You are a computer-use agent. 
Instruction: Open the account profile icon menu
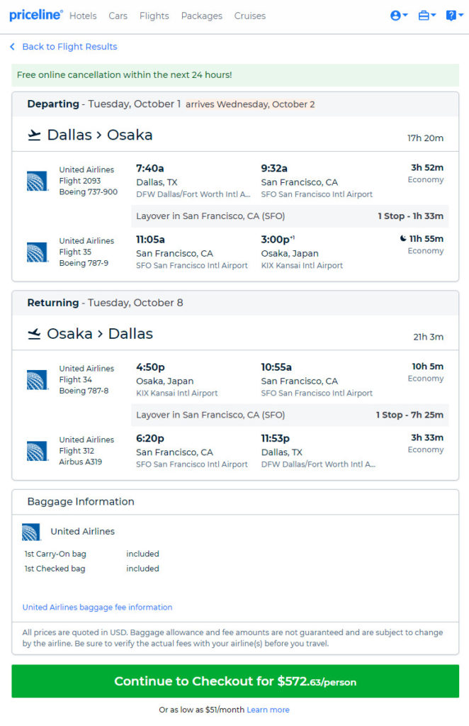(399, 16)
